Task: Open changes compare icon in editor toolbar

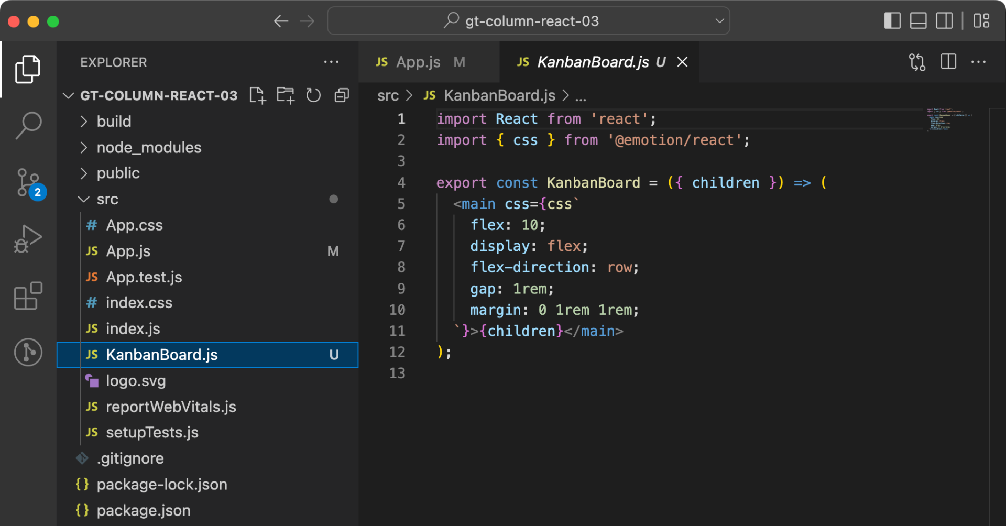Action: point(917,62)
